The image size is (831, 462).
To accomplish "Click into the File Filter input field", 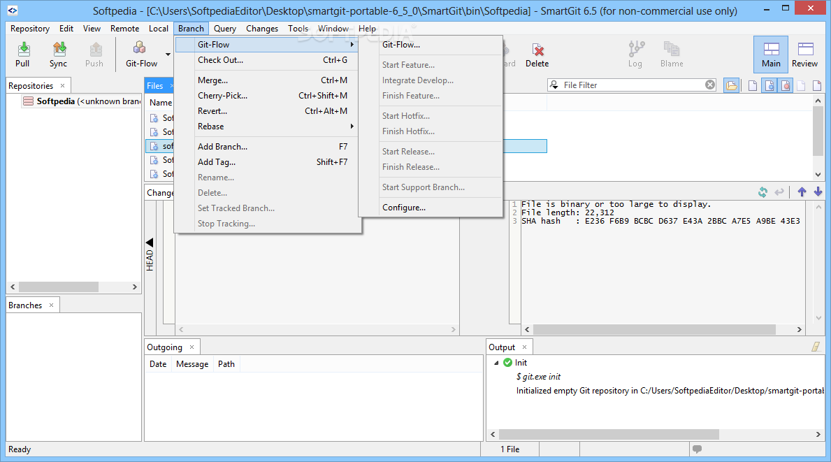I will 633,85.
